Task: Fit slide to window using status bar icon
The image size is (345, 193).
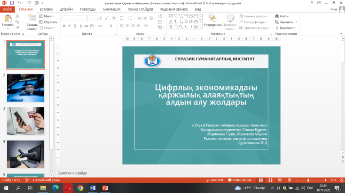Action: pyautogui.click(x=341, y=180)
